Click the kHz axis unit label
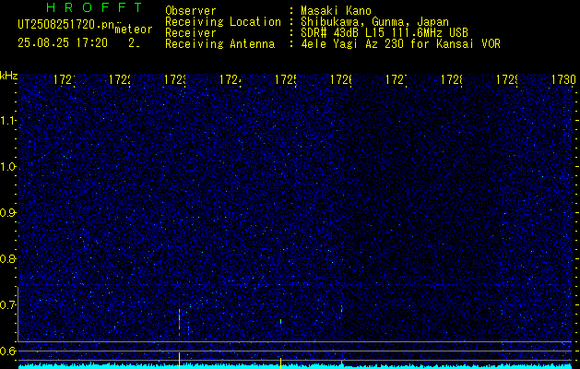This screenshot has height=369, width=580. coord(9,77)
